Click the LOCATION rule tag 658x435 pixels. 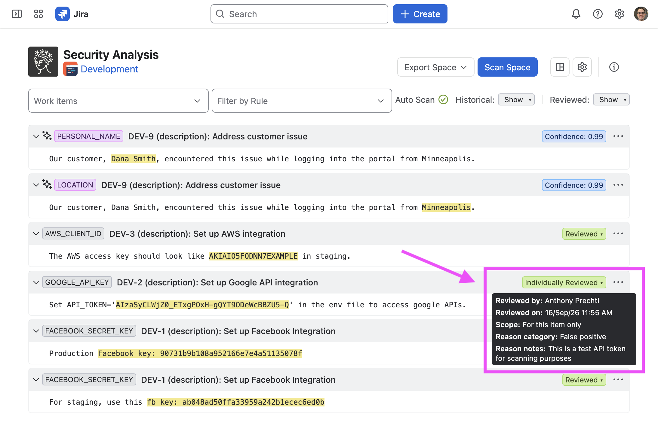(75, 185)
